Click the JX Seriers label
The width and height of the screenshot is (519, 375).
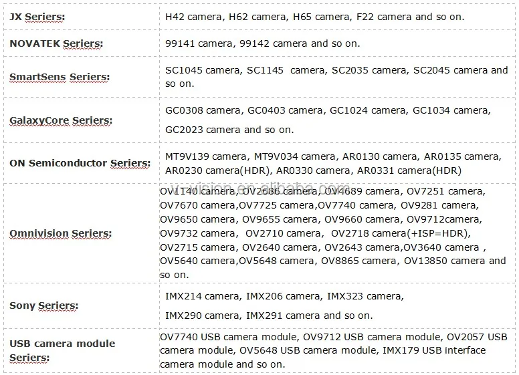click(x=37, y=17)
